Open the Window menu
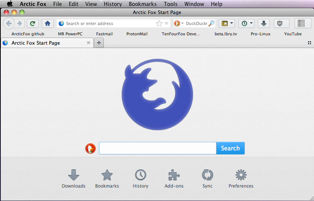The image size is (314, 201). coord(194,4)
